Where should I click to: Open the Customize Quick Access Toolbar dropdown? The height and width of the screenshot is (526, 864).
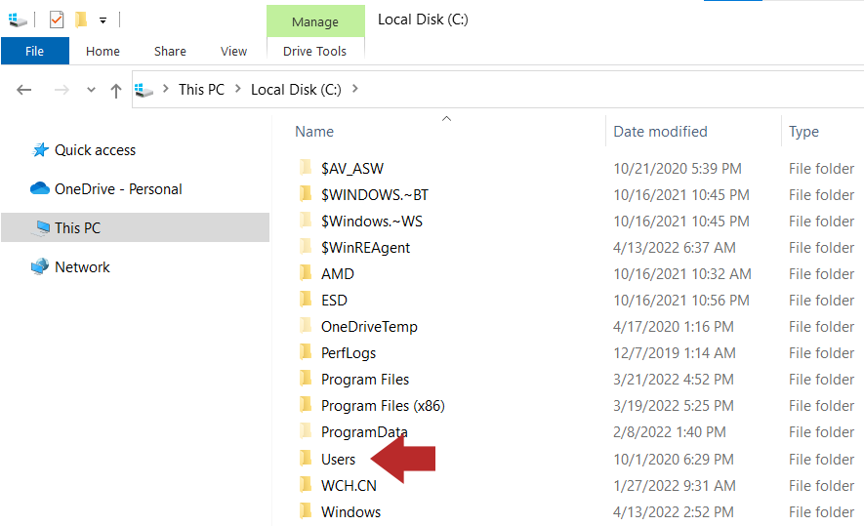103,20
